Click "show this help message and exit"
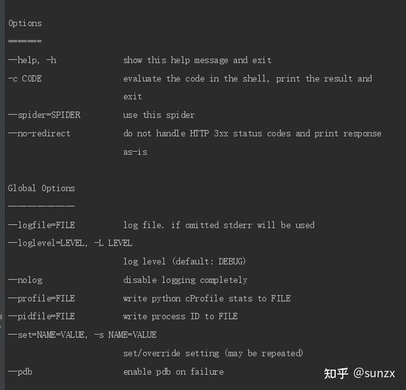Image resolution: width=406 pixels, height=390 pixels. click(197, 60)
